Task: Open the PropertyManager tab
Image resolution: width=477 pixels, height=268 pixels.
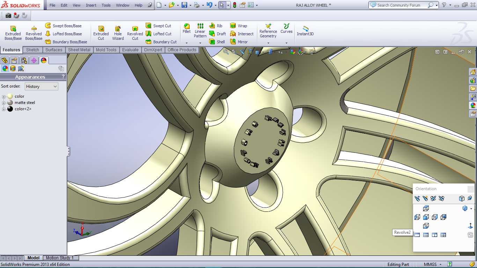Action: 14,60
